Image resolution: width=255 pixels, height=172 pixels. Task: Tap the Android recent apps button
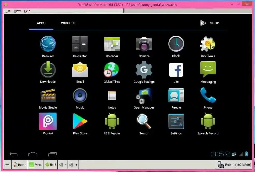coord(52,154)
